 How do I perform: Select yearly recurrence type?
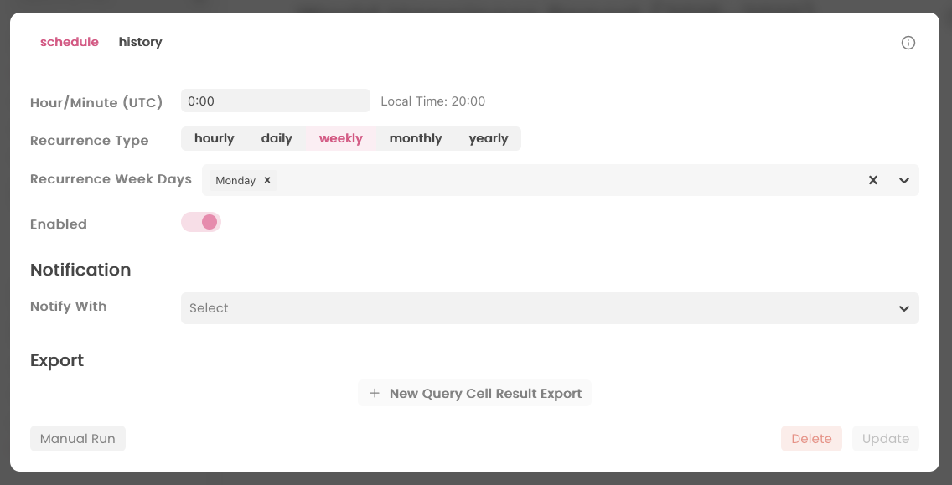click(x=489, y=138)
